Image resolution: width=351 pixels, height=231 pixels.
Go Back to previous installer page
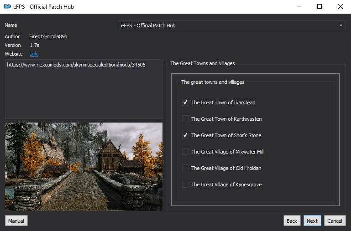(x=292, y=221)
